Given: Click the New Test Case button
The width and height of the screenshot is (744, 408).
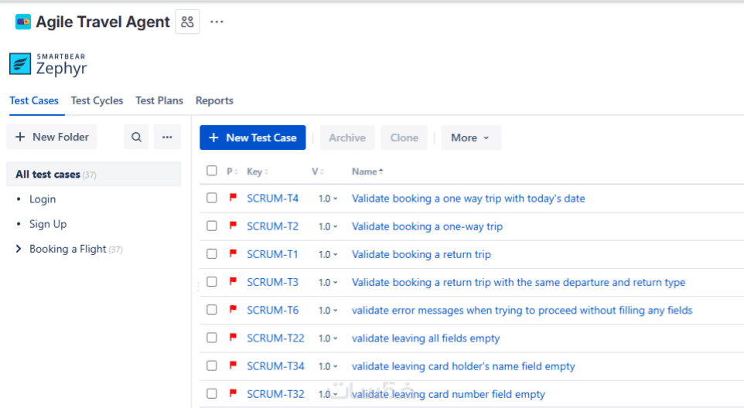Looking at the screenshot, I should coord(252,138).
